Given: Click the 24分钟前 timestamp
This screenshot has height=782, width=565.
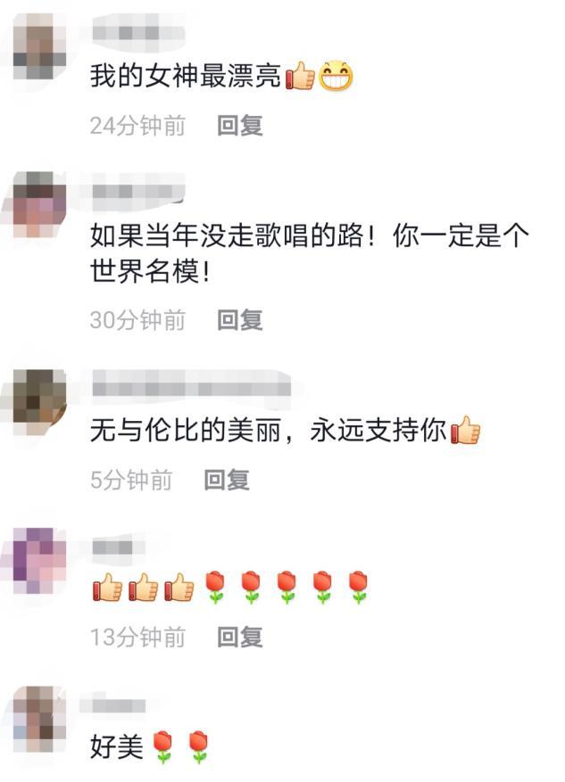Looking at the screenshot, I should tap(137, 125).
